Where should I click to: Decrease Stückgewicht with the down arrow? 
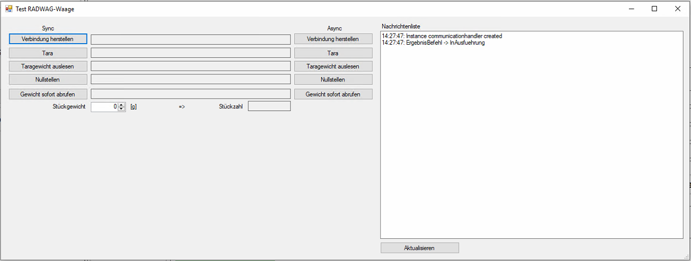pyautogui.click(x=121, y=109)
